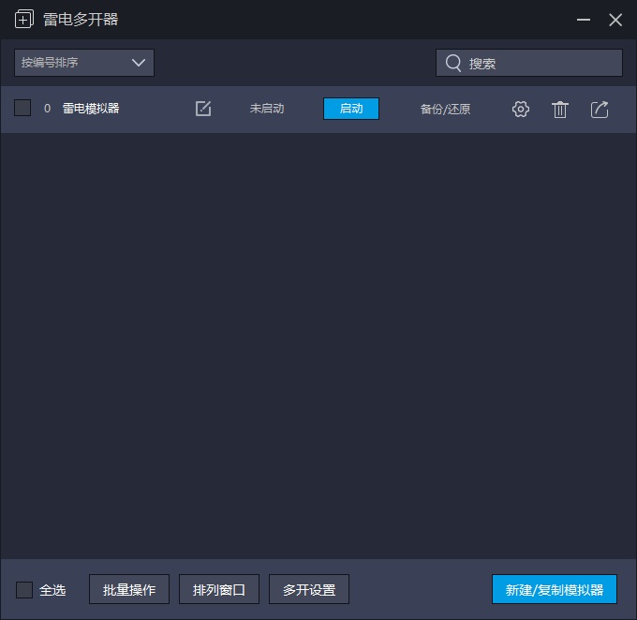The height and width of the screenshot is (620, 637).
Task: Delete 雷电模拟器 with the trash icon
Action: click(x=560, y=110)
